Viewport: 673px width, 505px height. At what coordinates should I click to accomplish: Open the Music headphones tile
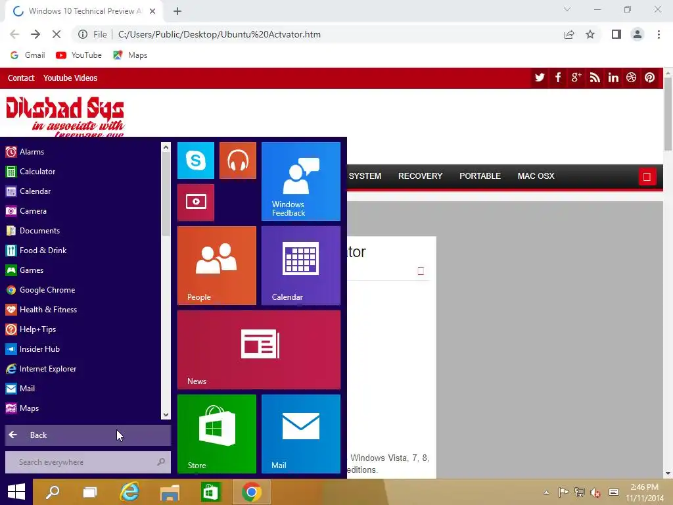pyautogui.click(x=238, y=160)
